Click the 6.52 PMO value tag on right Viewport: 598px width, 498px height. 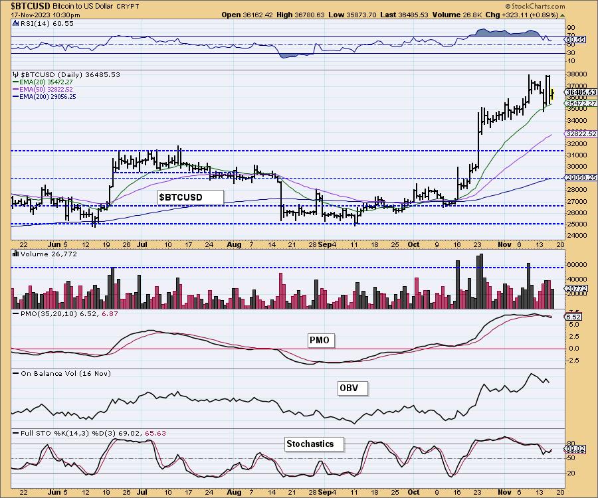573,317
